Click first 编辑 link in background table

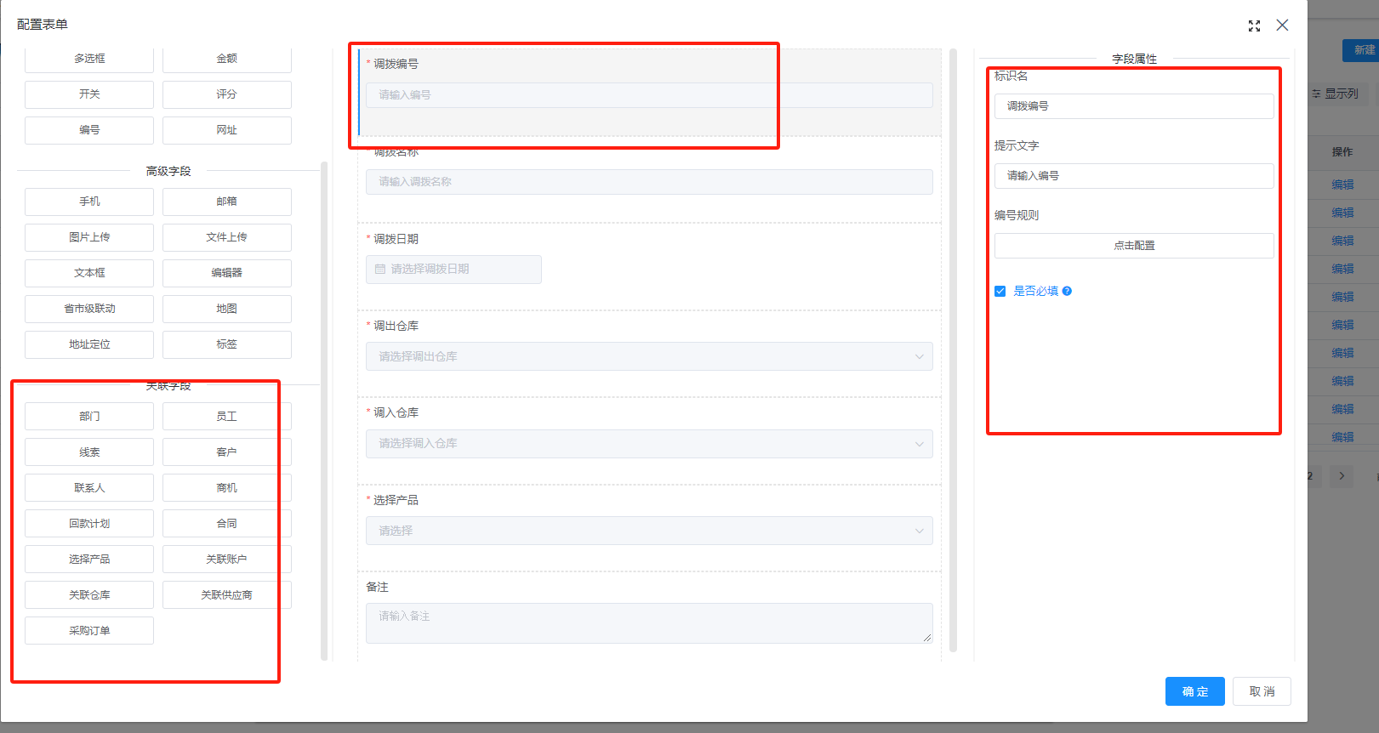[x=1342, y=185]
